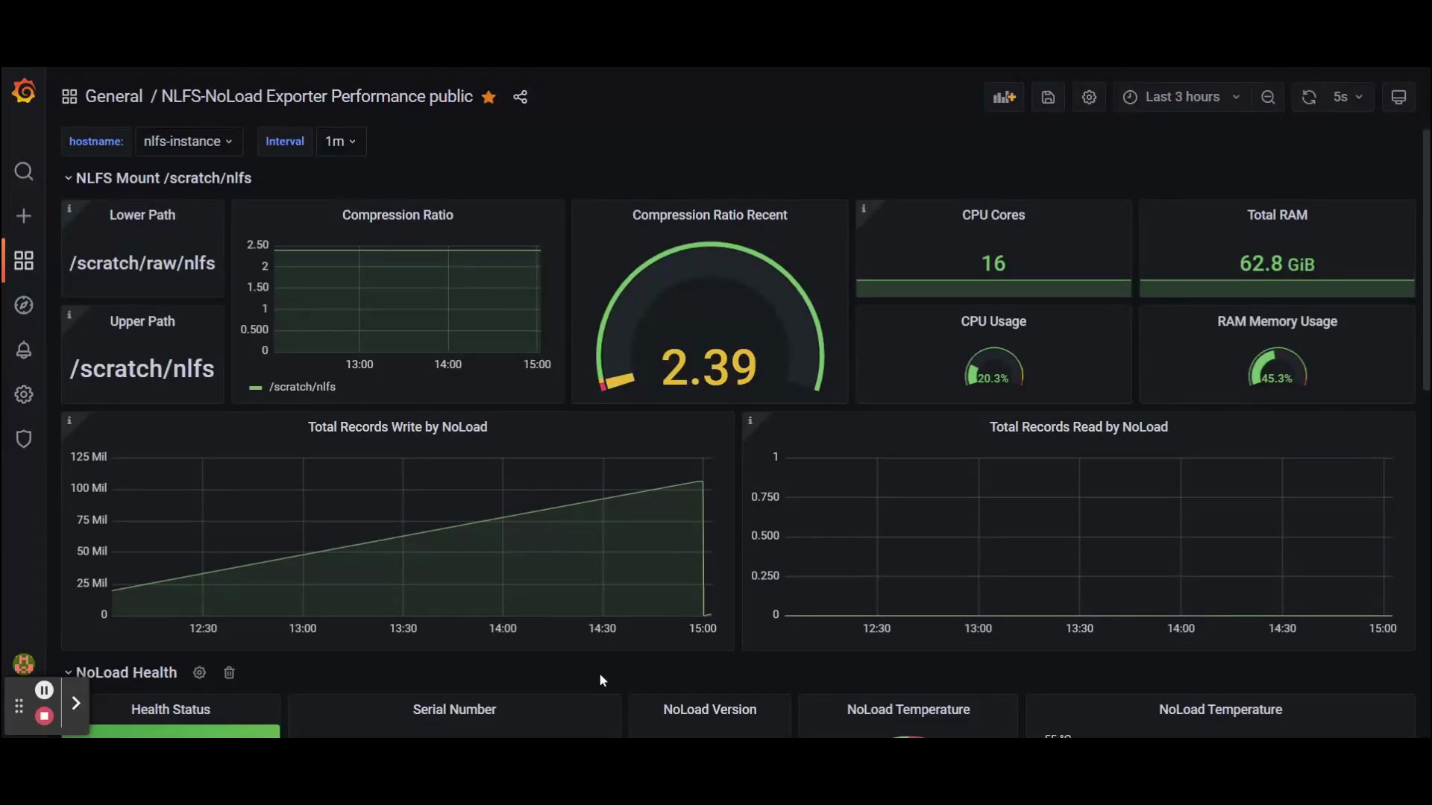The width and height of the screenshot is (1432, 805).
Task: Stop the screen recording
Action: coord(44,716)
